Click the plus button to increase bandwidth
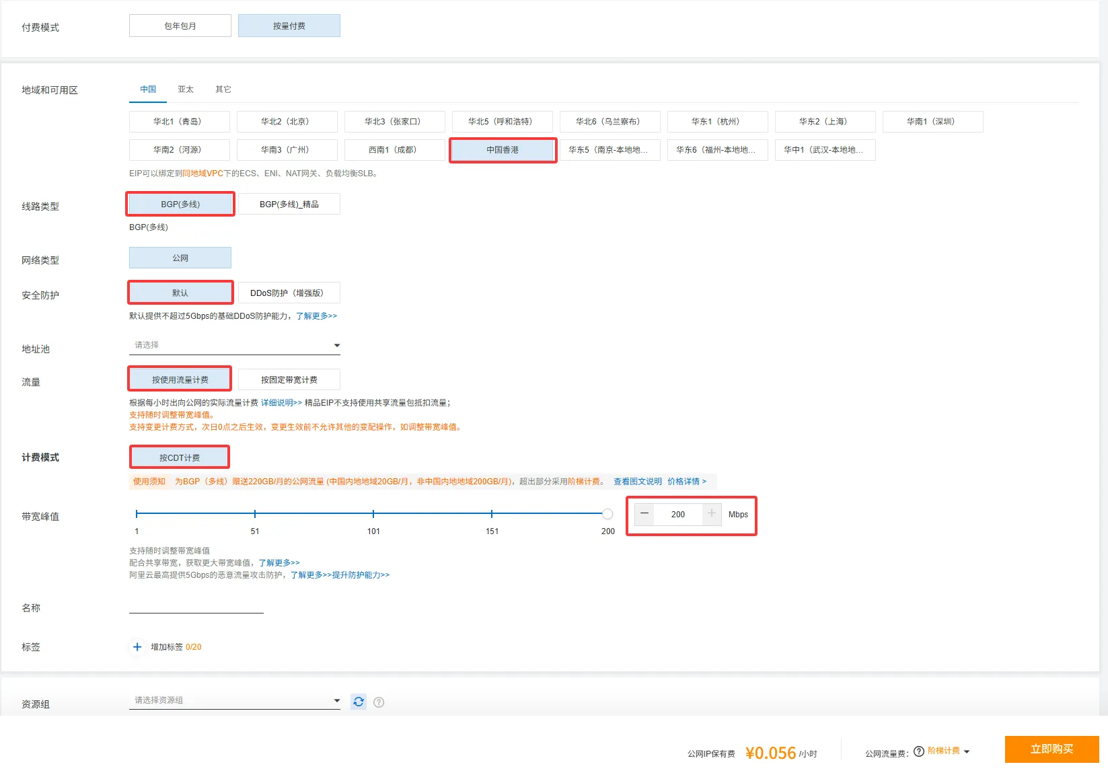 pos(711,514)
